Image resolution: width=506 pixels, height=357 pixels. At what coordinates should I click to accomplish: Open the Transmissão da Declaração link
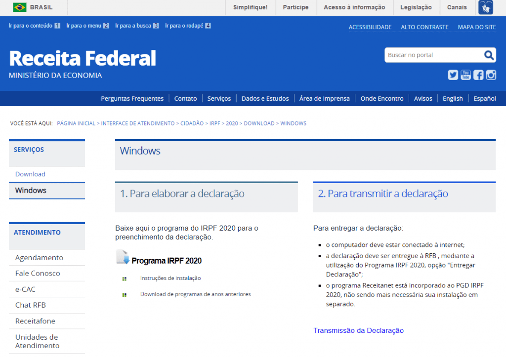point(358,330)
